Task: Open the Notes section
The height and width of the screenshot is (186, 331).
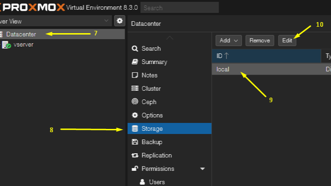Action: click(170, 75)
